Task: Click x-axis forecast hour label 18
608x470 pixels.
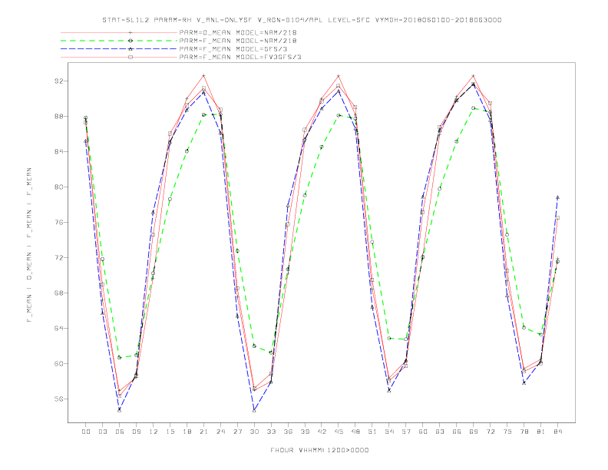Action: point(187,432)
